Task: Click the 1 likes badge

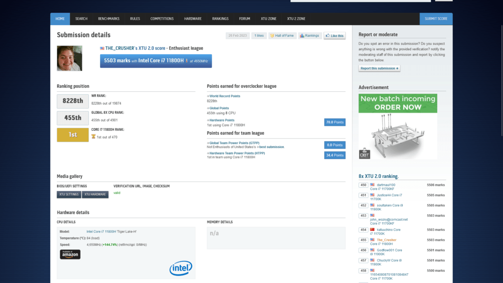Action: point(259,35)
